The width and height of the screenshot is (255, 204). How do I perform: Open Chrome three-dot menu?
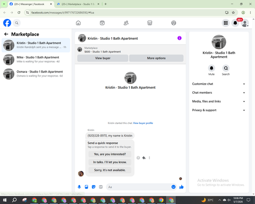250,13
